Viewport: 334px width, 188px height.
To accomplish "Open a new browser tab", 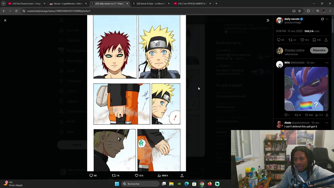I will 216,4.
